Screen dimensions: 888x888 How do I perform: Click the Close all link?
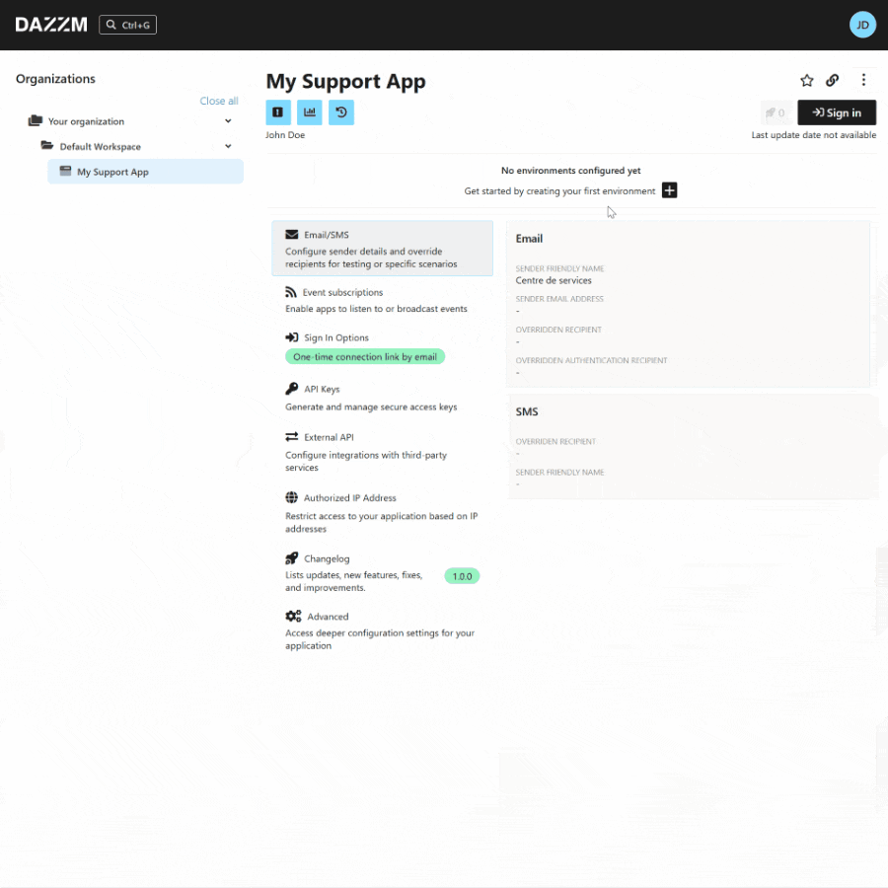pyautogui.click(x=218, y=101)
